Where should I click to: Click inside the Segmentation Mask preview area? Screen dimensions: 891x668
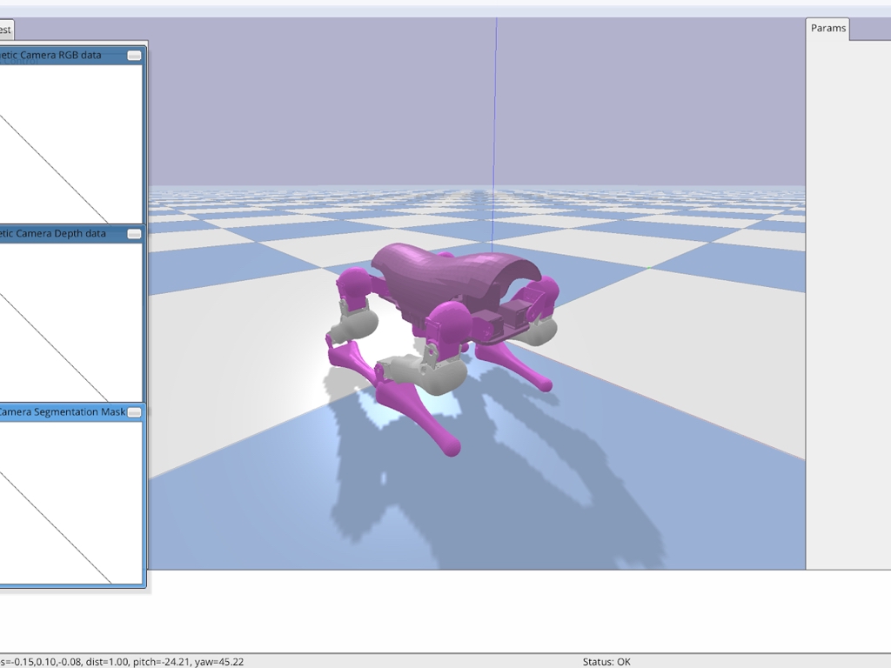(x=70, y=500)
